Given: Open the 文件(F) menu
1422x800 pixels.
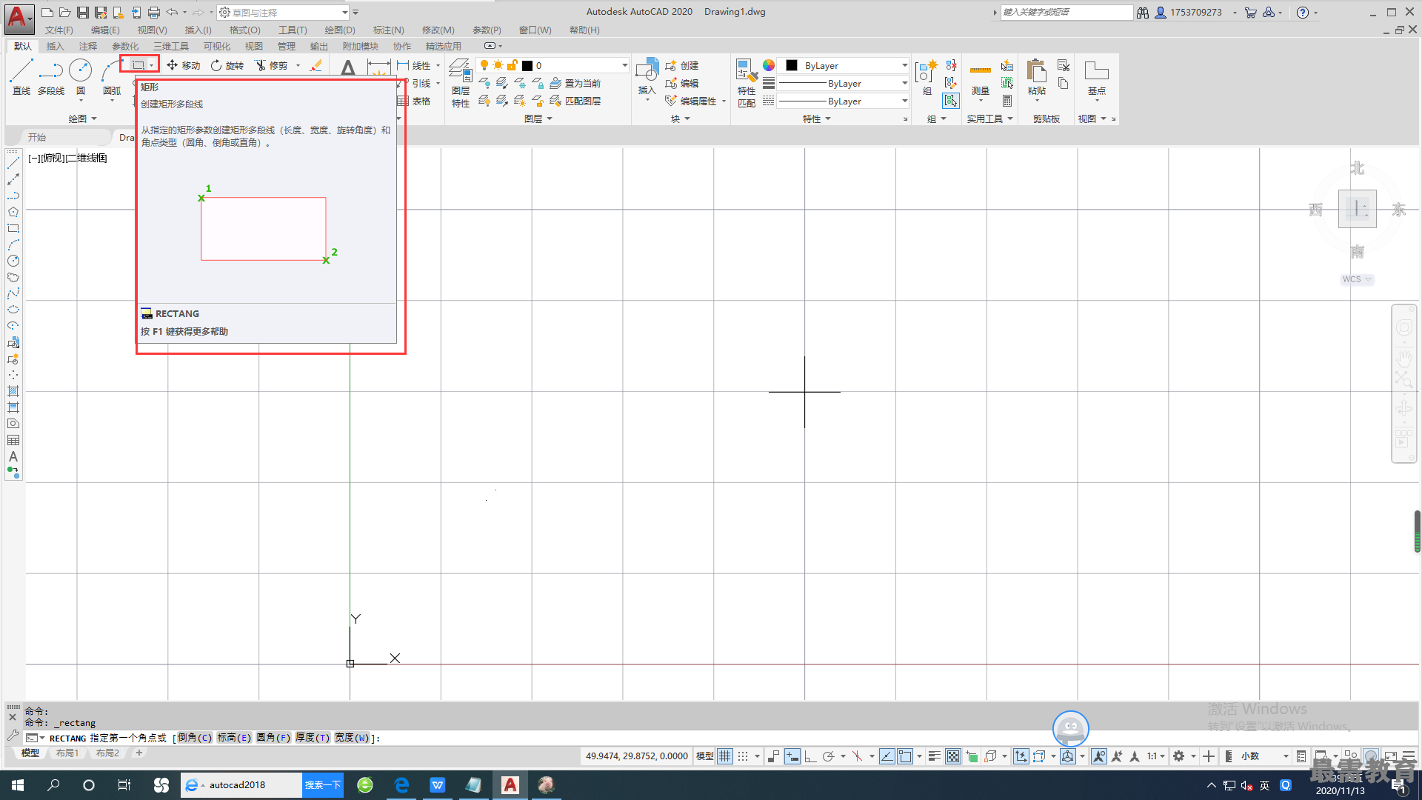Looking at the screenshot, I should 59,30.
